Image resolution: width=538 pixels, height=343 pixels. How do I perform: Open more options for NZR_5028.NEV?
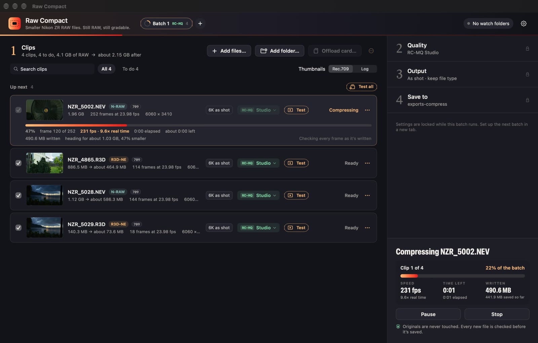(x=367, y=195)
